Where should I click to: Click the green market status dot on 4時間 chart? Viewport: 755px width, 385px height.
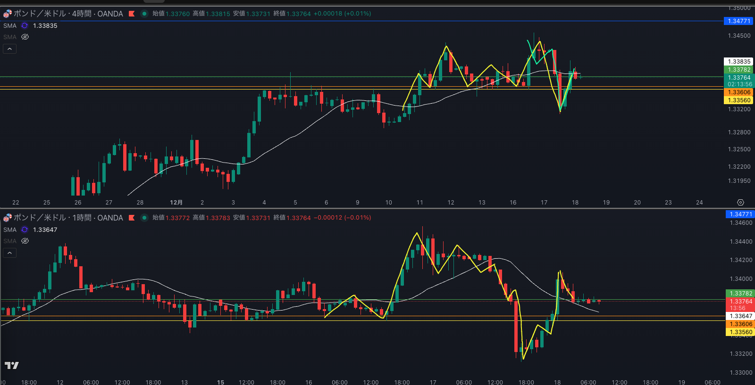144,14
